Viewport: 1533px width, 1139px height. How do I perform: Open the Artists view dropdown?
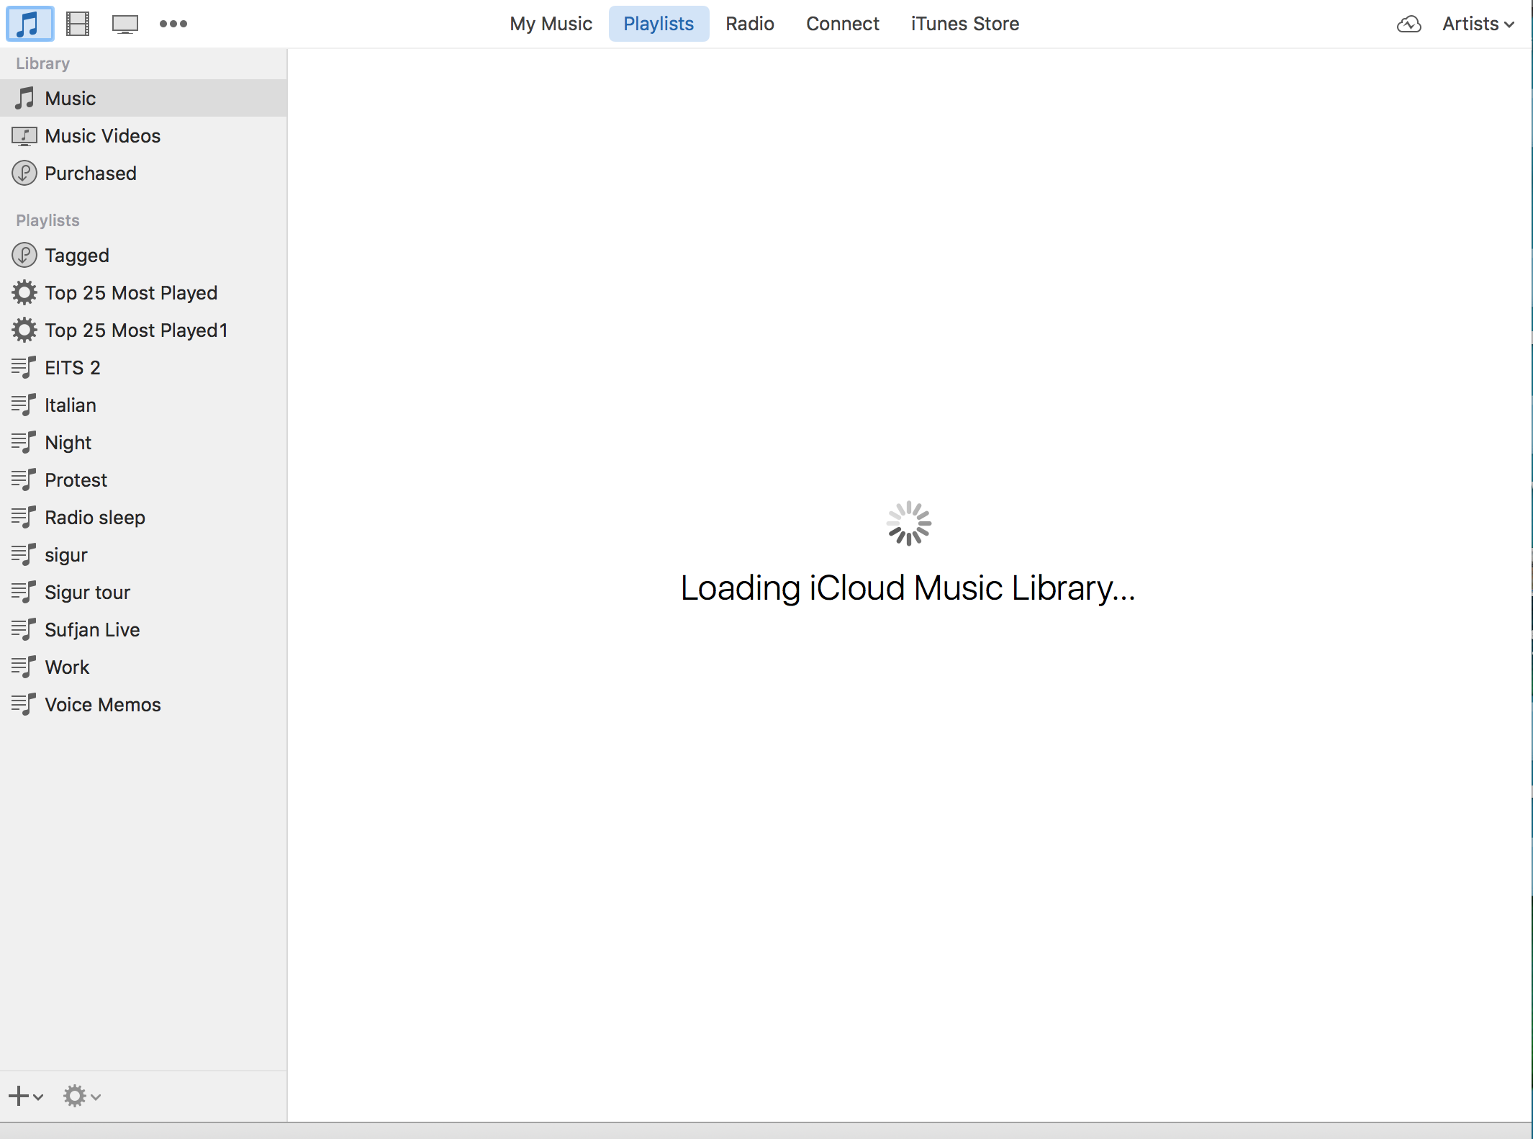click(1478, 24)
